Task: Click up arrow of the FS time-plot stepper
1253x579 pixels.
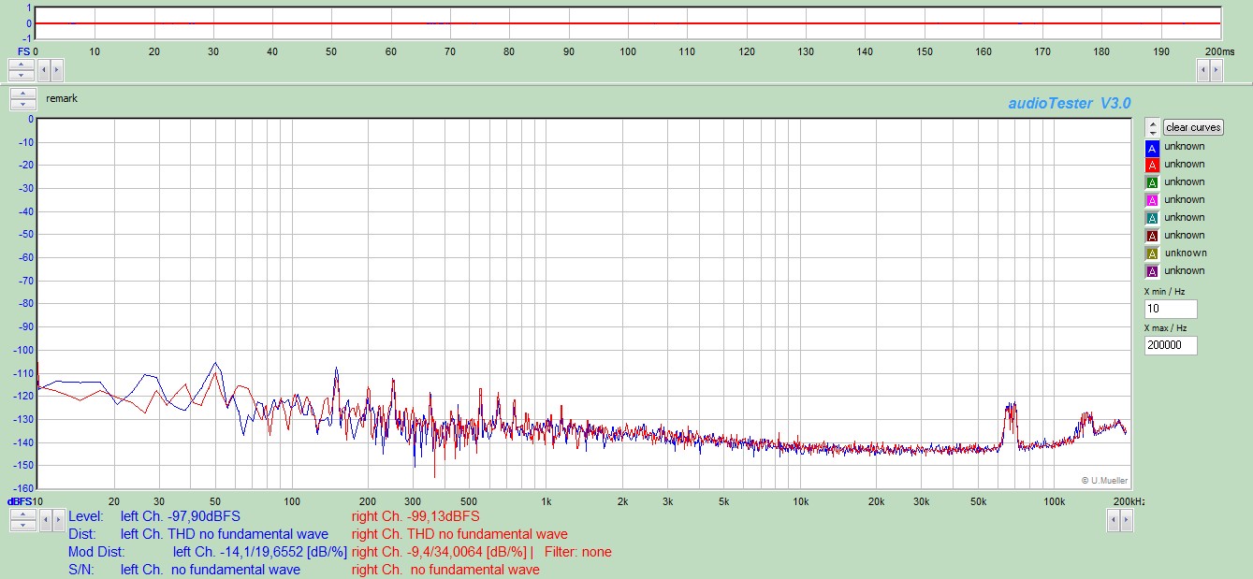Action: [x=22, y=65]
